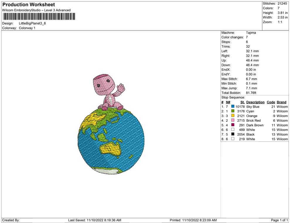The height and width of the screenshot is (223, 290).
Task: Click the Production Worksheet title
Action: pos(28,5)
